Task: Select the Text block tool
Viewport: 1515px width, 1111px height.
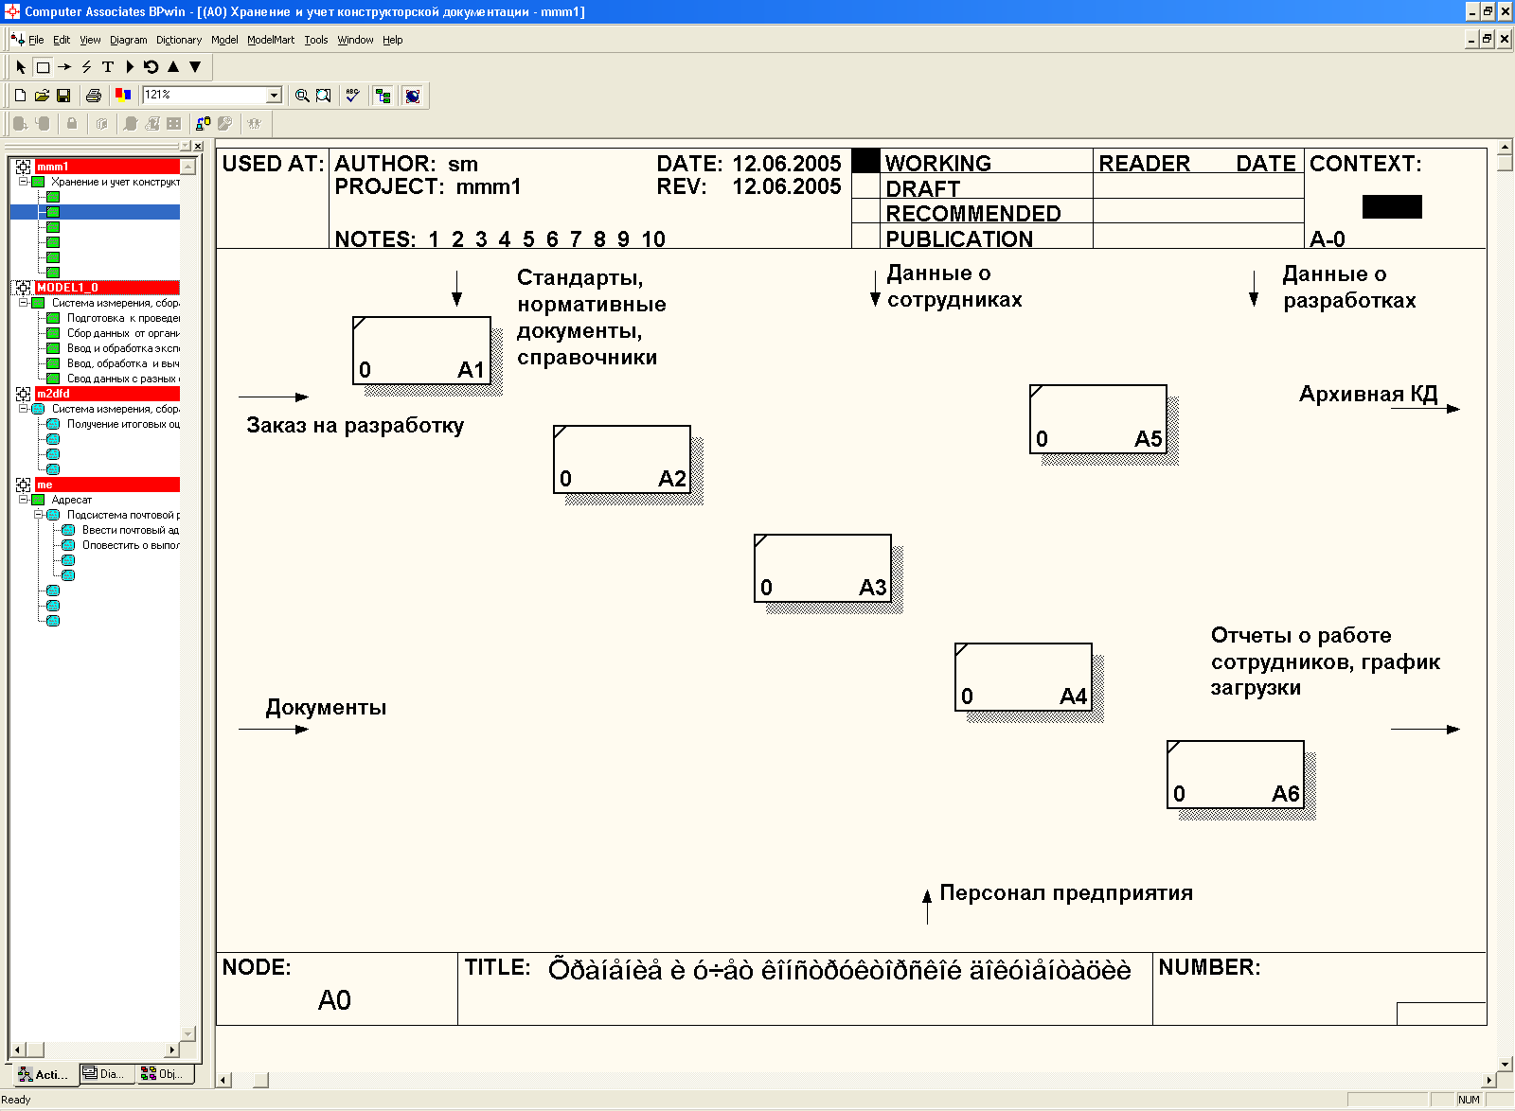Action: tap(108, 67)
